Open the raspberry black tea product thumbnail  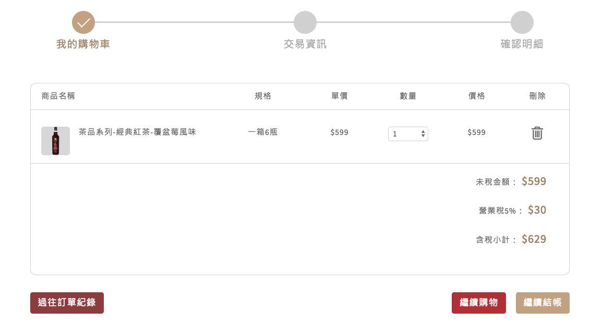point(56,141)
